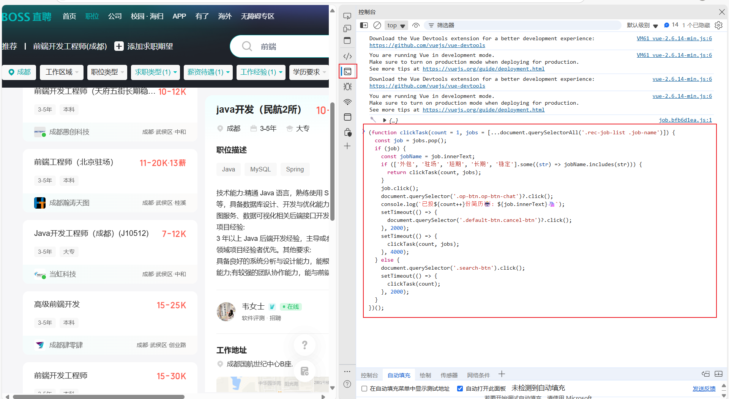Screen dimensions: 729x399
Task: Open the 求职类型(1) filter dropdown
Action: [x=155, y=72]
